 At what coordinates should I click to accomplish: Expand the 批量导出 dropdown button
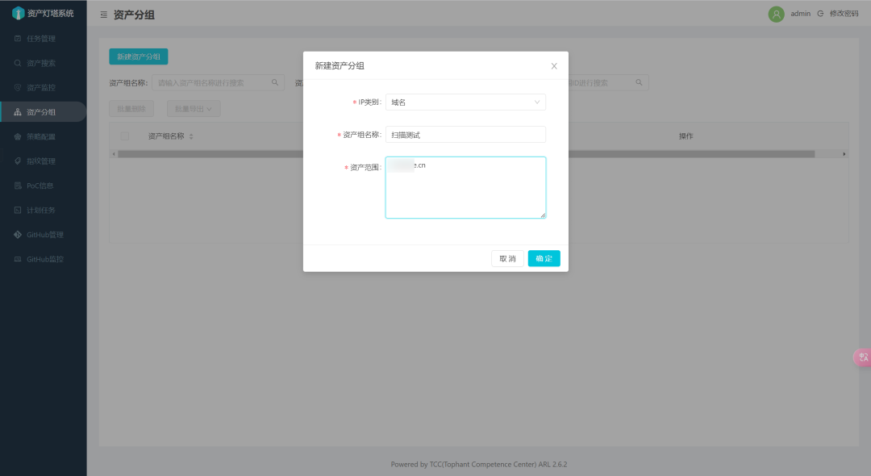(193, 108)
